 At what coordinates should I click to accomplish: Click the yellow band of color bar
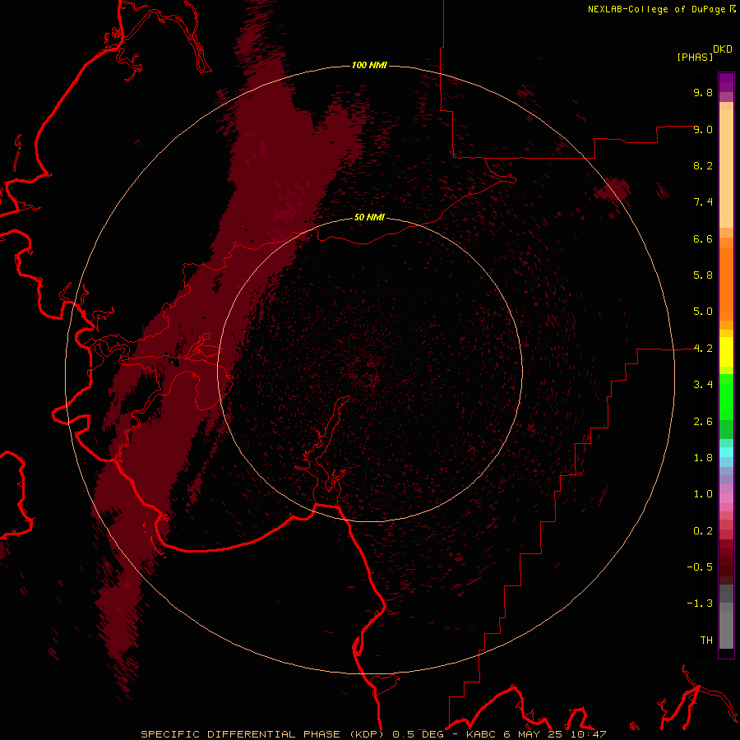pos(726,352)
